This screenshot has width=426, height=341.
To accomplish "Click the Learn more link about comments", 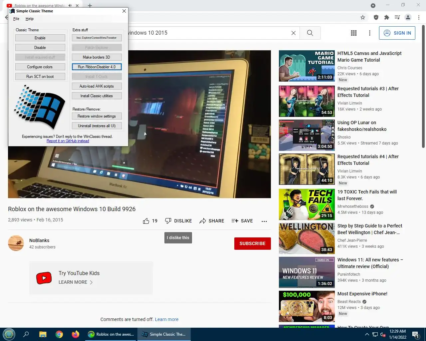I will 167,319.
